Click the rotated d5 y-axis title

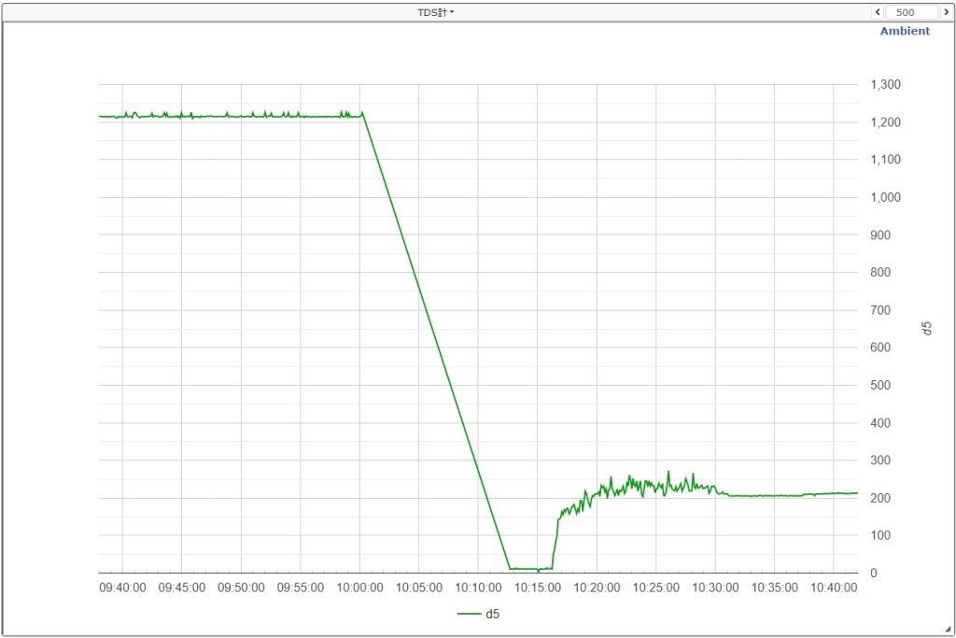click(x=926, y=328)
